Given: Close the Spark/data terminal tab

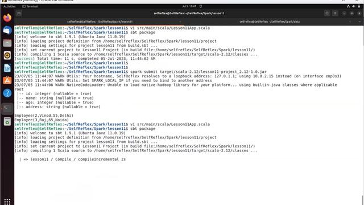Looking at the screenshot, I should 350,22.
